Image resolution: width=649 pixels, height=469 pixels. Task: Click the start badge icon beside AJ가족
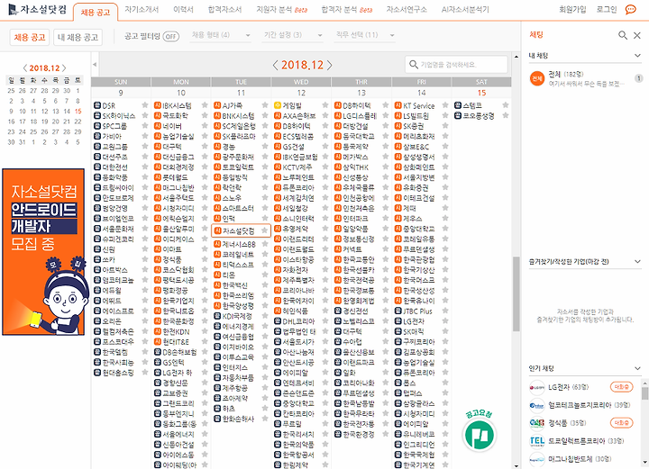217,105
